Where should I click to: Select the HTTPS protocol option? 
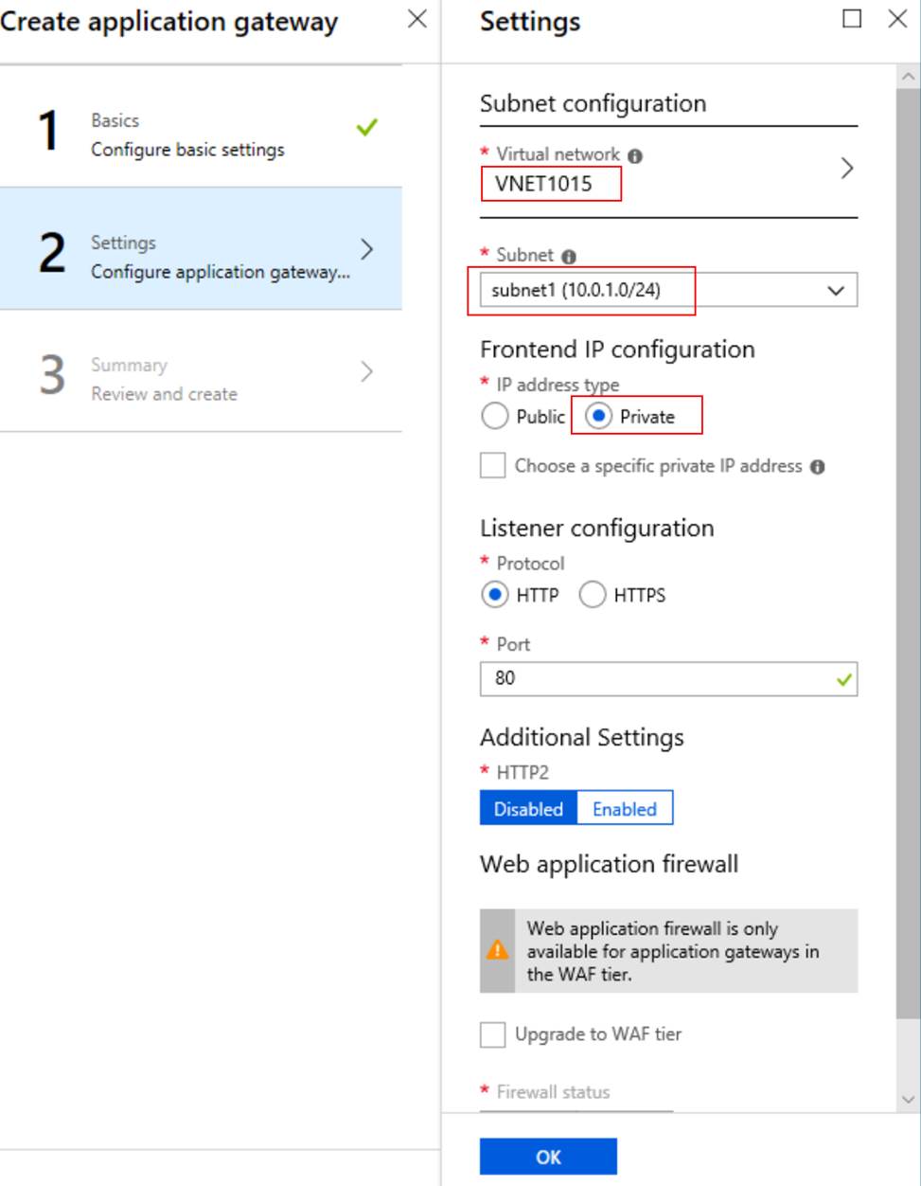(593, 595)
